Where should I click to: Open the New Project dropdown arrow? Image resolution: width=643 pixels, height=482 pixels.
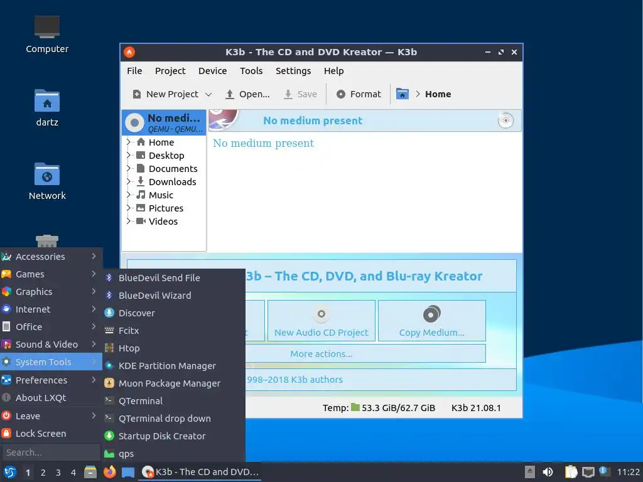208,94
